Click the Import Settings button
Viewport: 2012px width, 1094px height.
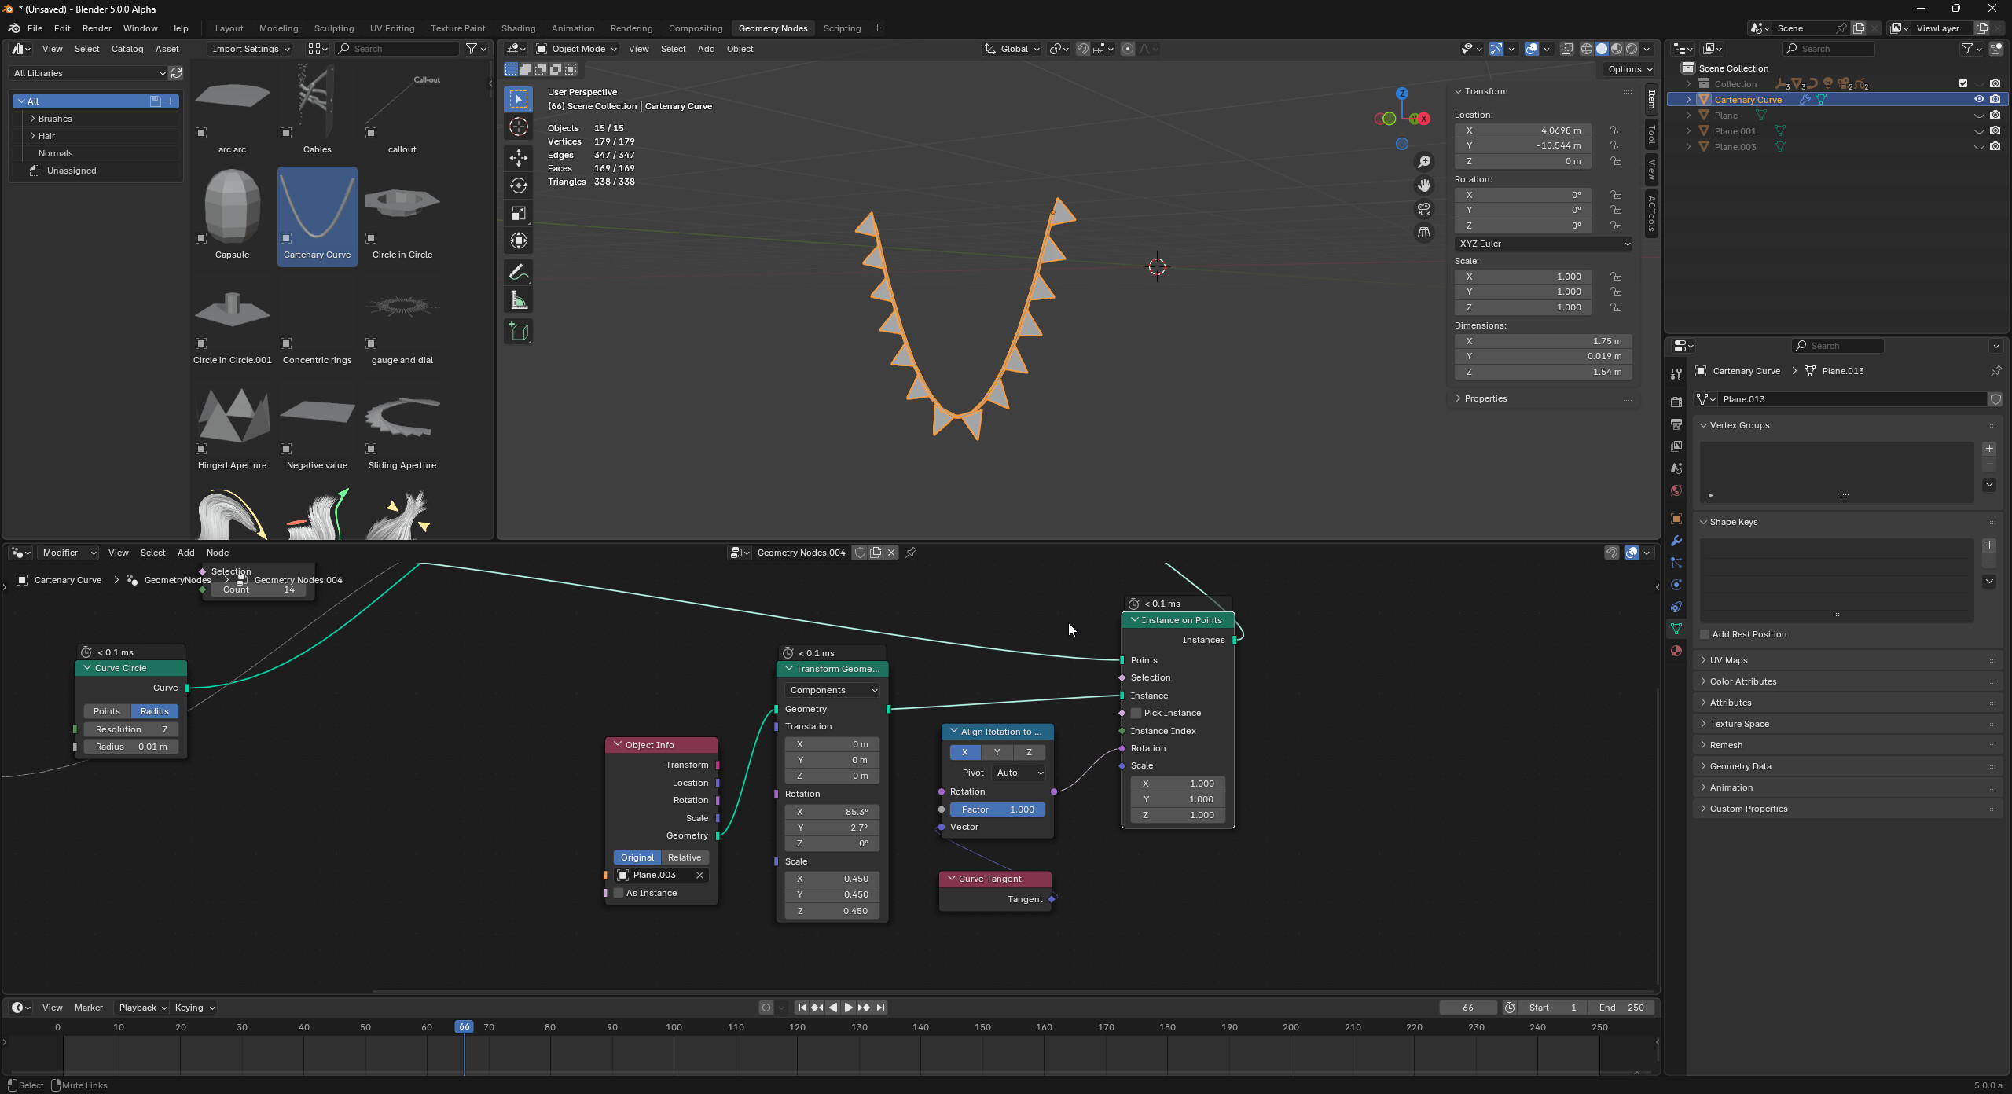tap(251, 49)
